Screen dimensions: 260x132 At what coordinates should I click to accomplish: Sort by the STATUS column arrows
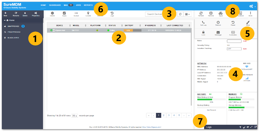point(122,26)
